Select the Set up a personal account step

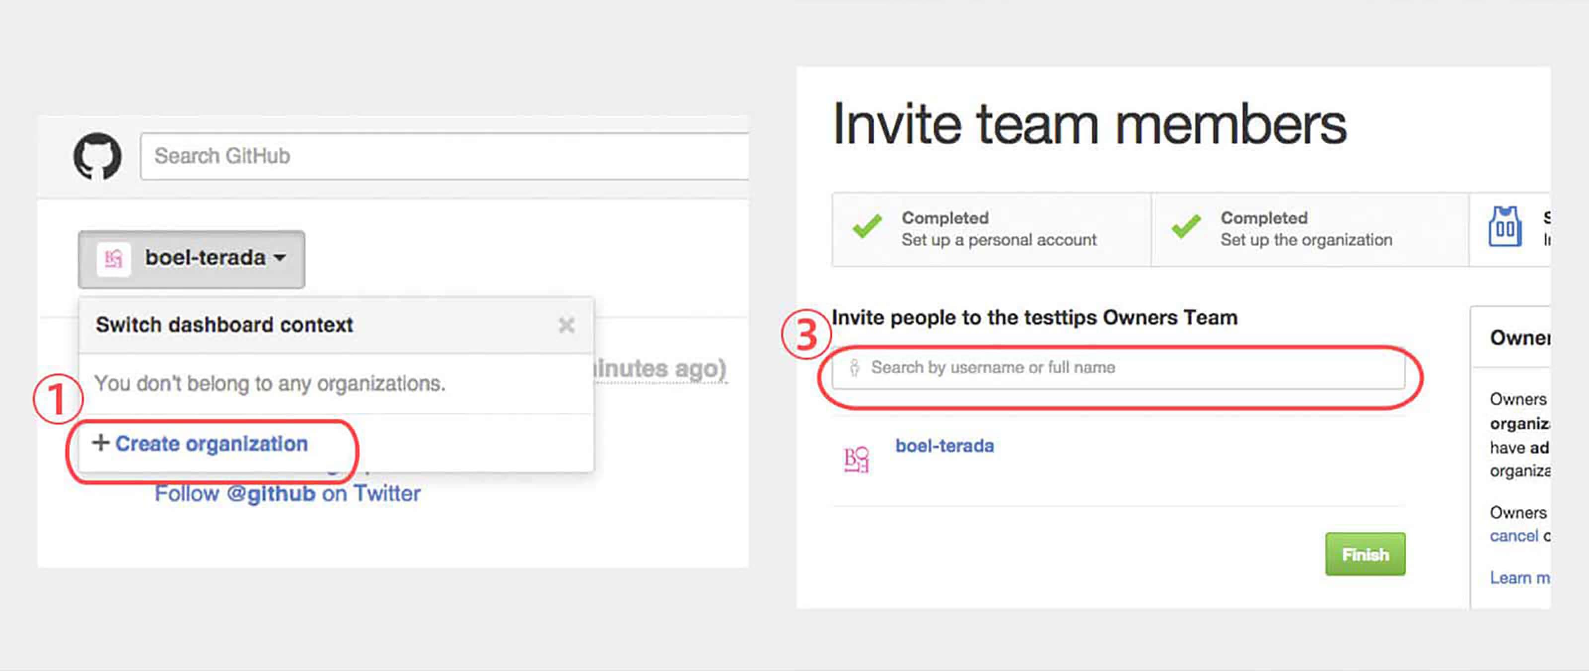(x=998, y=240)
